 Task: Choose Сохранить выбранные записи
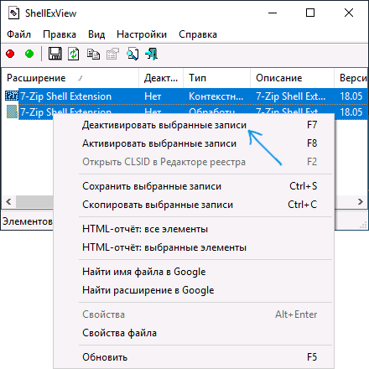[x=194, y=186]
